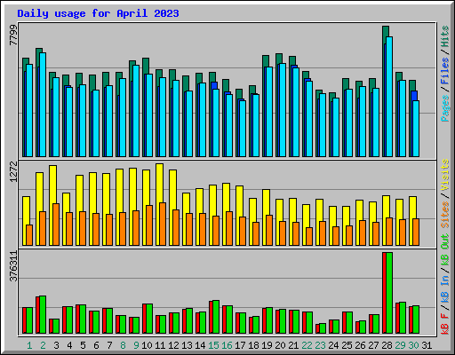Click the green kB bar for day 15

tap(216, 317)
